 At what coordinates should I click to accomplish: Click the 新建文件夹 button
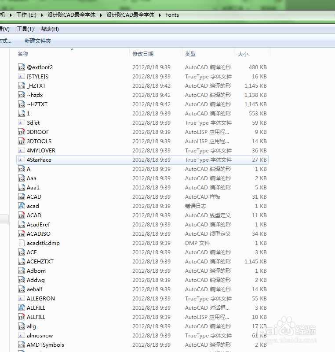click(x=38, y=41)
